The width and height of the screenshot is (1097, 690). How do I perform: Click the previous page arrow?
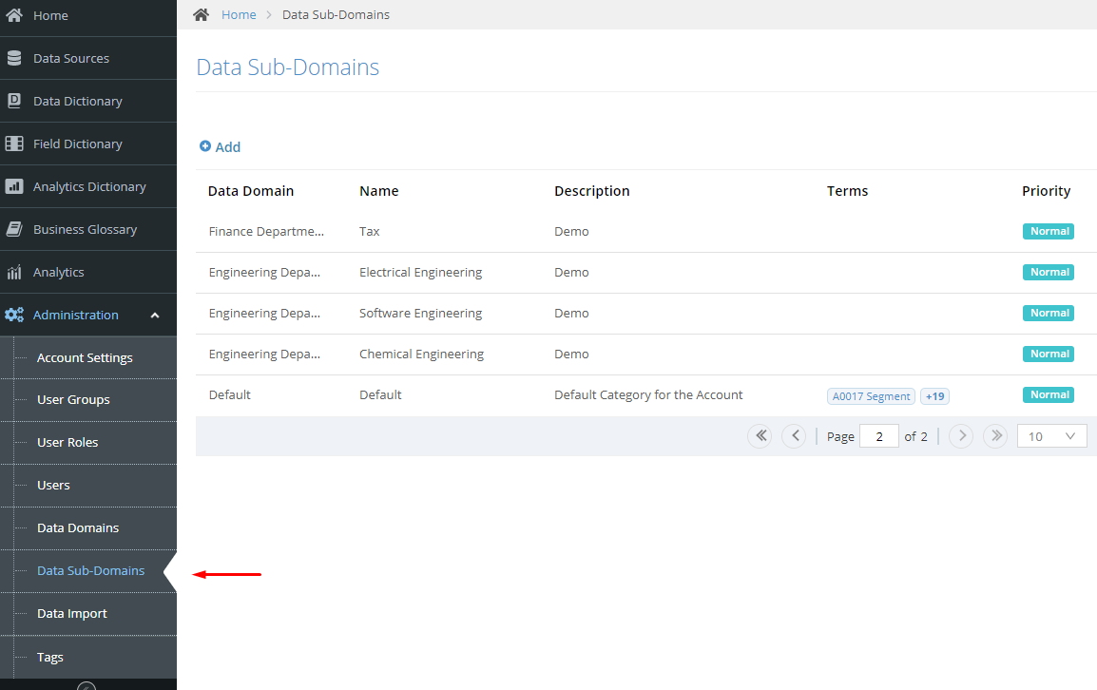794,435
